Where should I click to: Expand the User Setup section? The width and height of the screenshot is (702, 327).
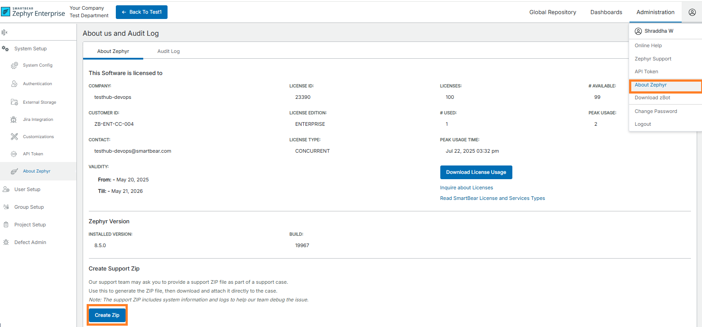(27, 189)
